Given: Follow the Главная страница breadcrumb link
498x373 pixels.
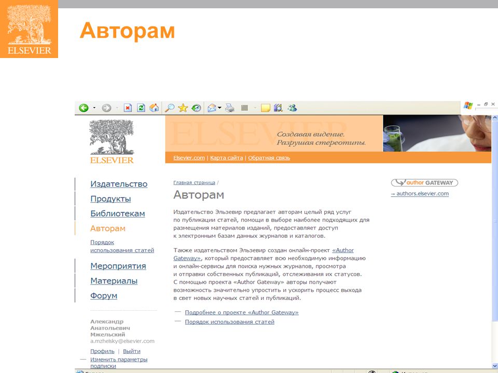Looking at the screenshot, I should coord(194,183).
